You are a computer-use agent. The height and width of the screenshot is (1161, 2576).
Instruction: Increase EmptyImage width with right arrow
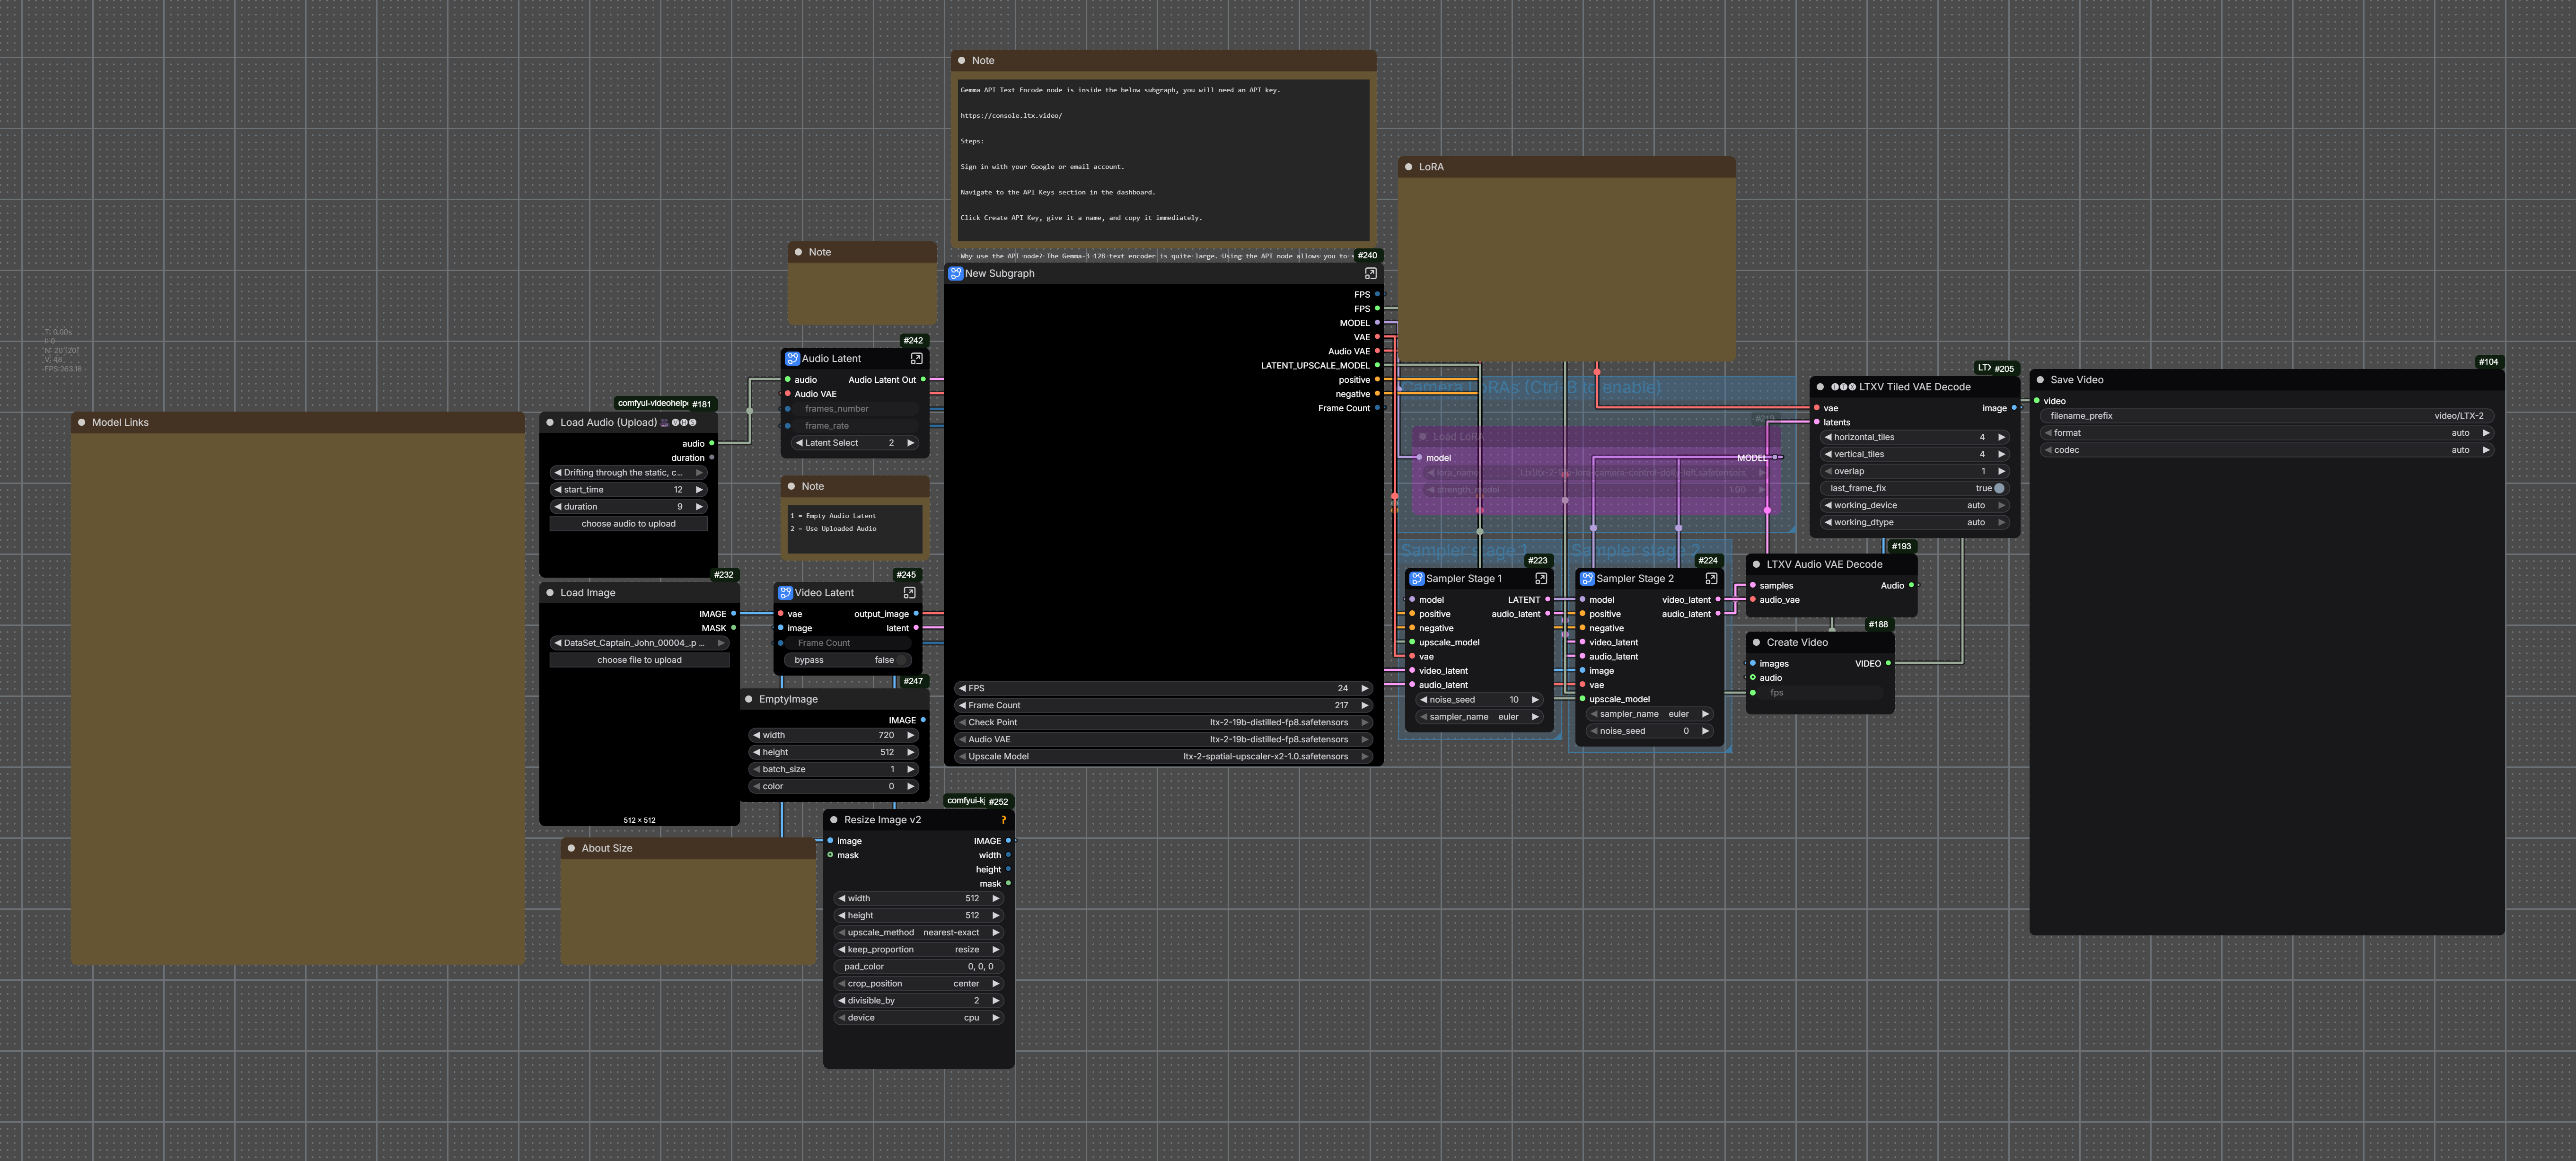(910, 735)
